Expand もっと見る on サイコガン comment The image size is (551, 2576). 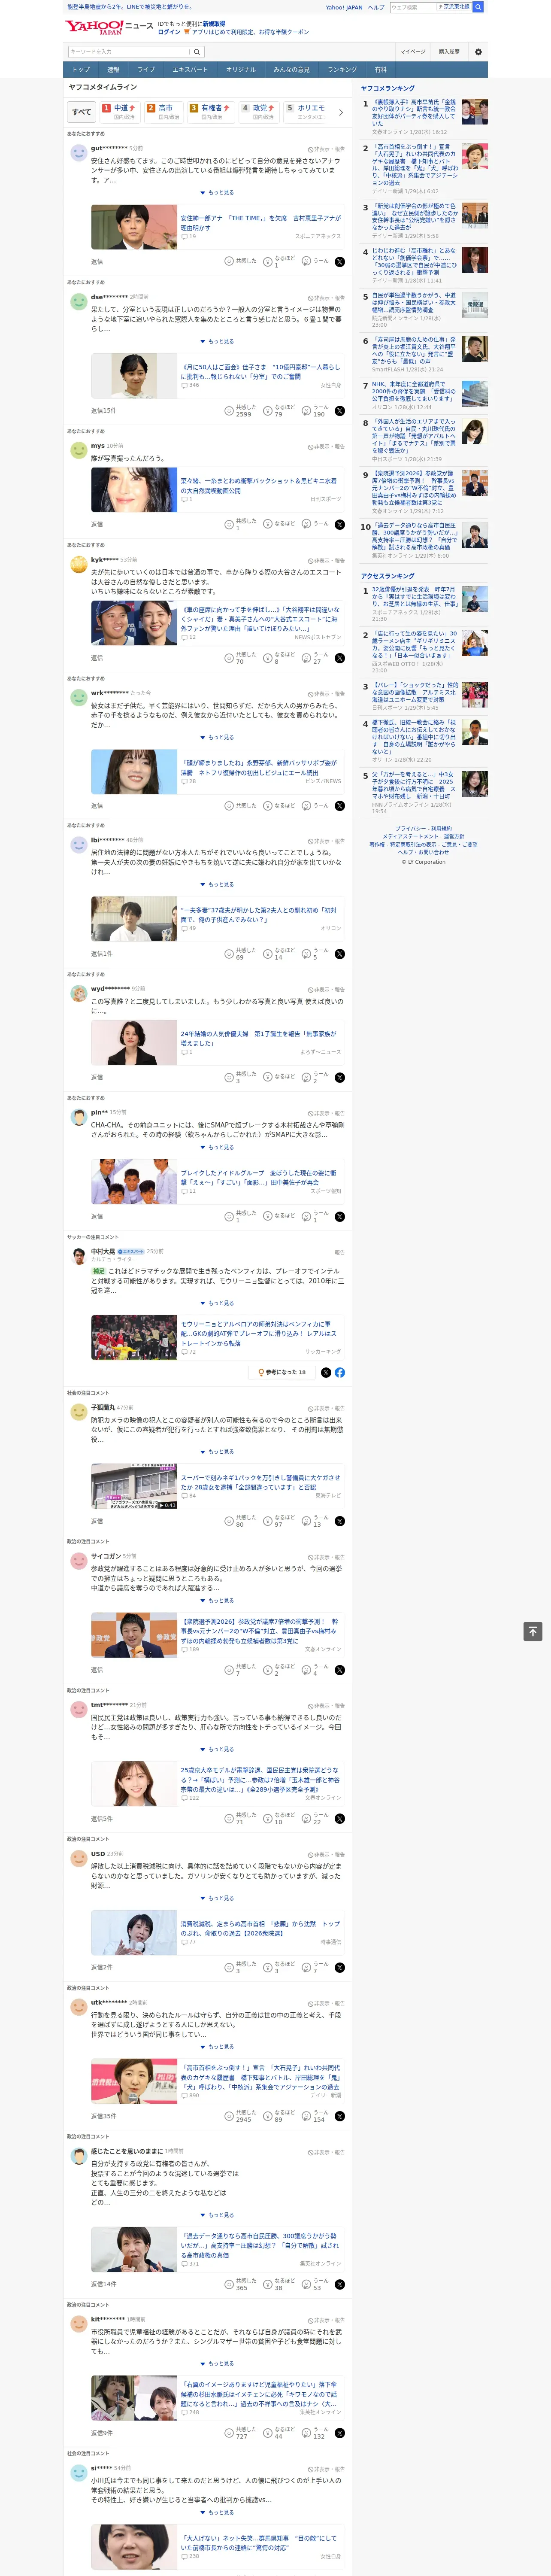click(217, 1600)
